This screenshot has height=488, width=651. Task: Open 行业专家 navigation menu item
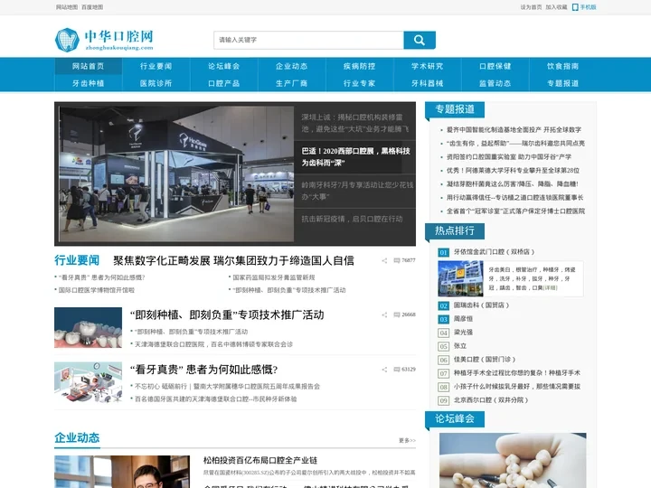pyautogui.click(x=360, y=83)
